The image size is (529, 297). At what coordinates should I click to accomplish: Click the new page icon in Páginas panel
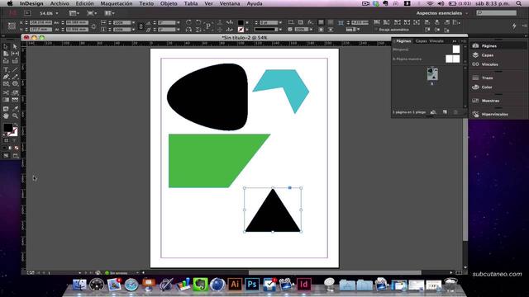(x=445, y=112)
